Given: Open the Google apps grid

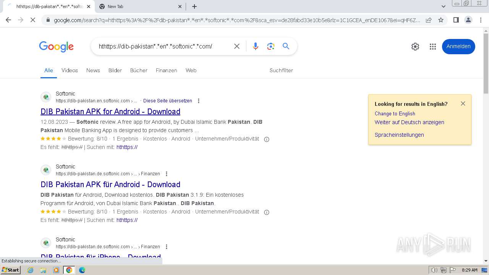Looking at the screenshot, I should [x=432, y=47].
